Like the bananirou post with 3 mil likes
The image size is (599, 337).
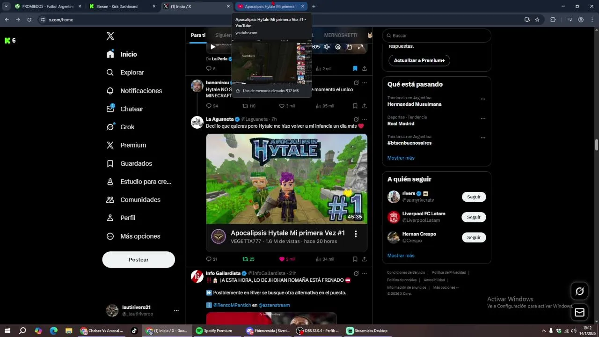click(x=287, y=106)
